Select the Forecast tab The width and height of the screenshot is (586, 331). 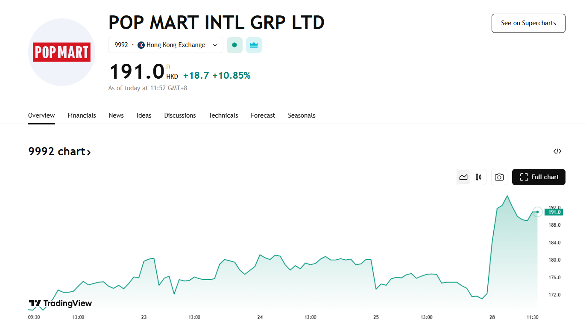(263, 115)
